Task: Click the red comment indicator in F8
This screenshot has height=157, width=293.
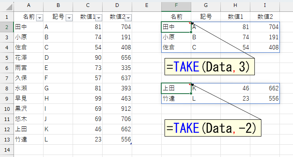Action: tap(190, 85)
